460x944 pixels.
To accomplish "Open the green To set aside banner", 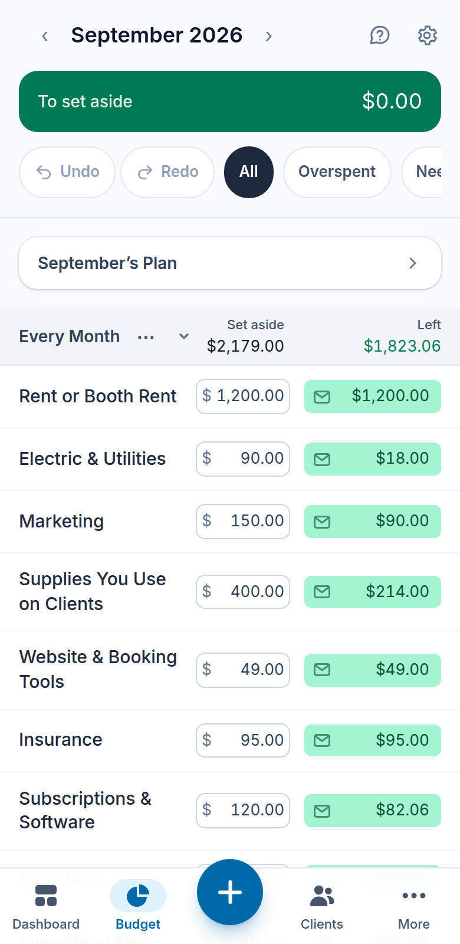I will pos(230,101).
